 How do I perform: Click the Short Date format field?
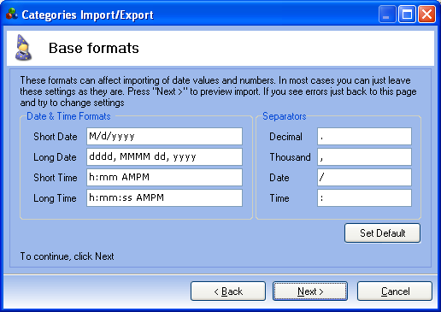pos(164,136)
